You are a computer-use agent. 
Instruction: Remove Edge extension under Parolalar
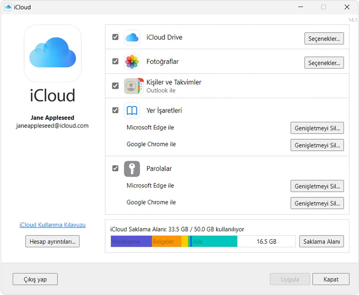(x=317, y=186)
